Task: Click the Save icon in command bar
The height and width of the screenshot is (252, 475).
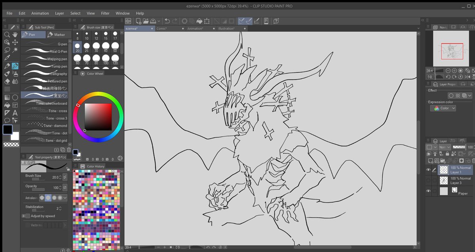Action: [x=153, y=21]
